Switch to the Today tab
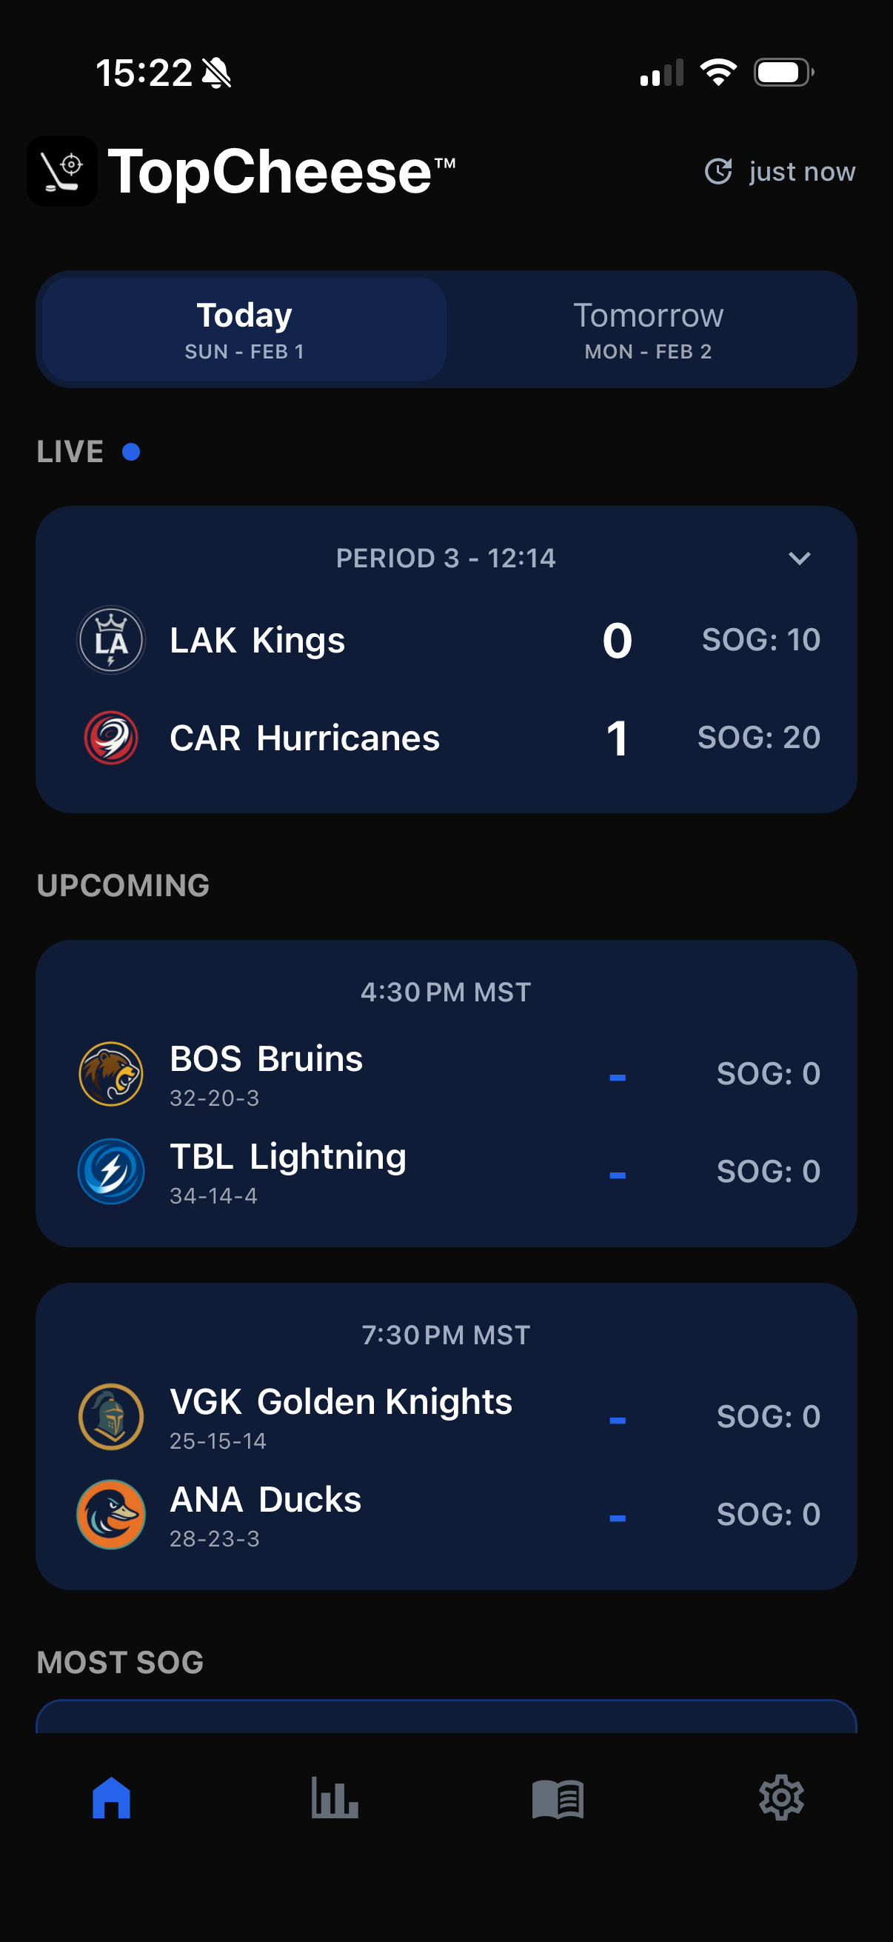 (244, 330)
